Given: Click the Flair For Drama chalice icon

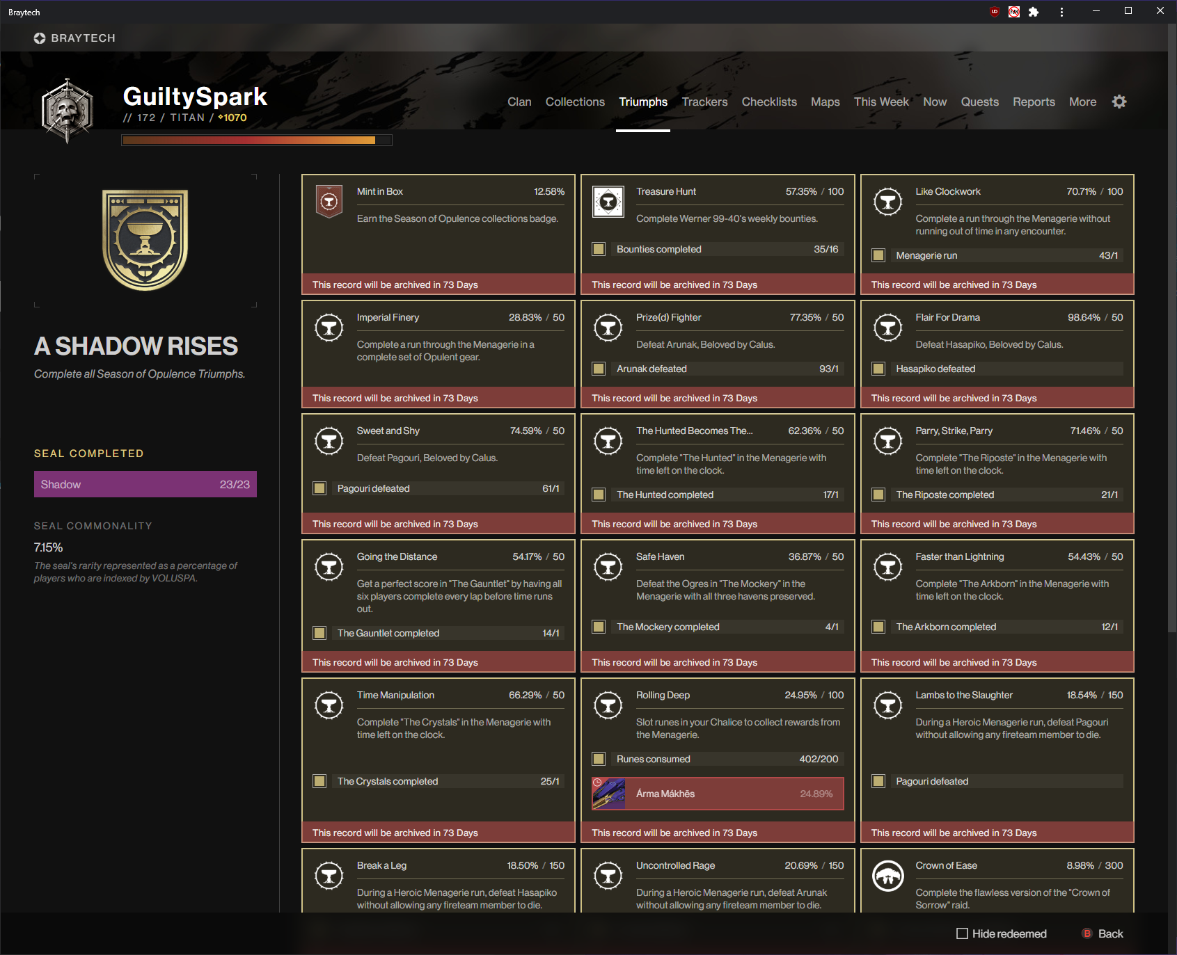Looking at the screenshot, I should [888, 328].
